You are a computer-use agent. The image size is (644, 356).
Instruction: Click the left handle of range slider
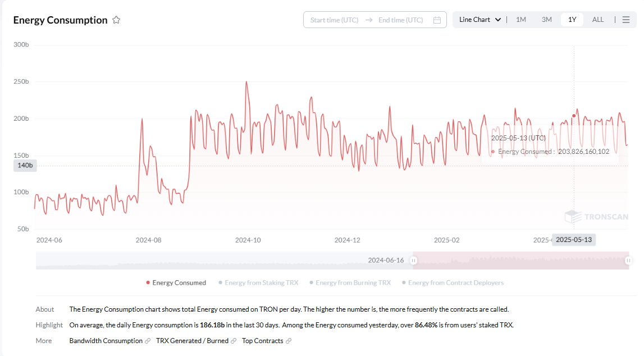[414, 261]
